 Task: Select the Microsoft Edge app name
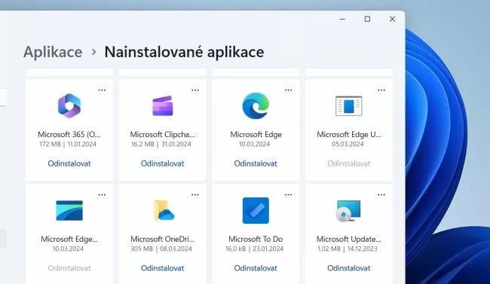pyautogui.click(x=256, y=134)
